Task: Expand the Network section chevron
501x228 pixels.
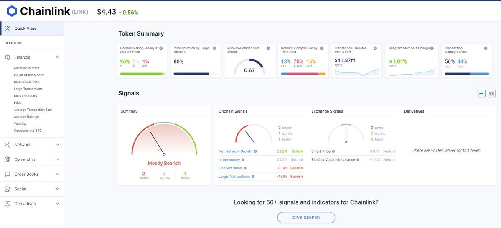Action: click(58, 145)
